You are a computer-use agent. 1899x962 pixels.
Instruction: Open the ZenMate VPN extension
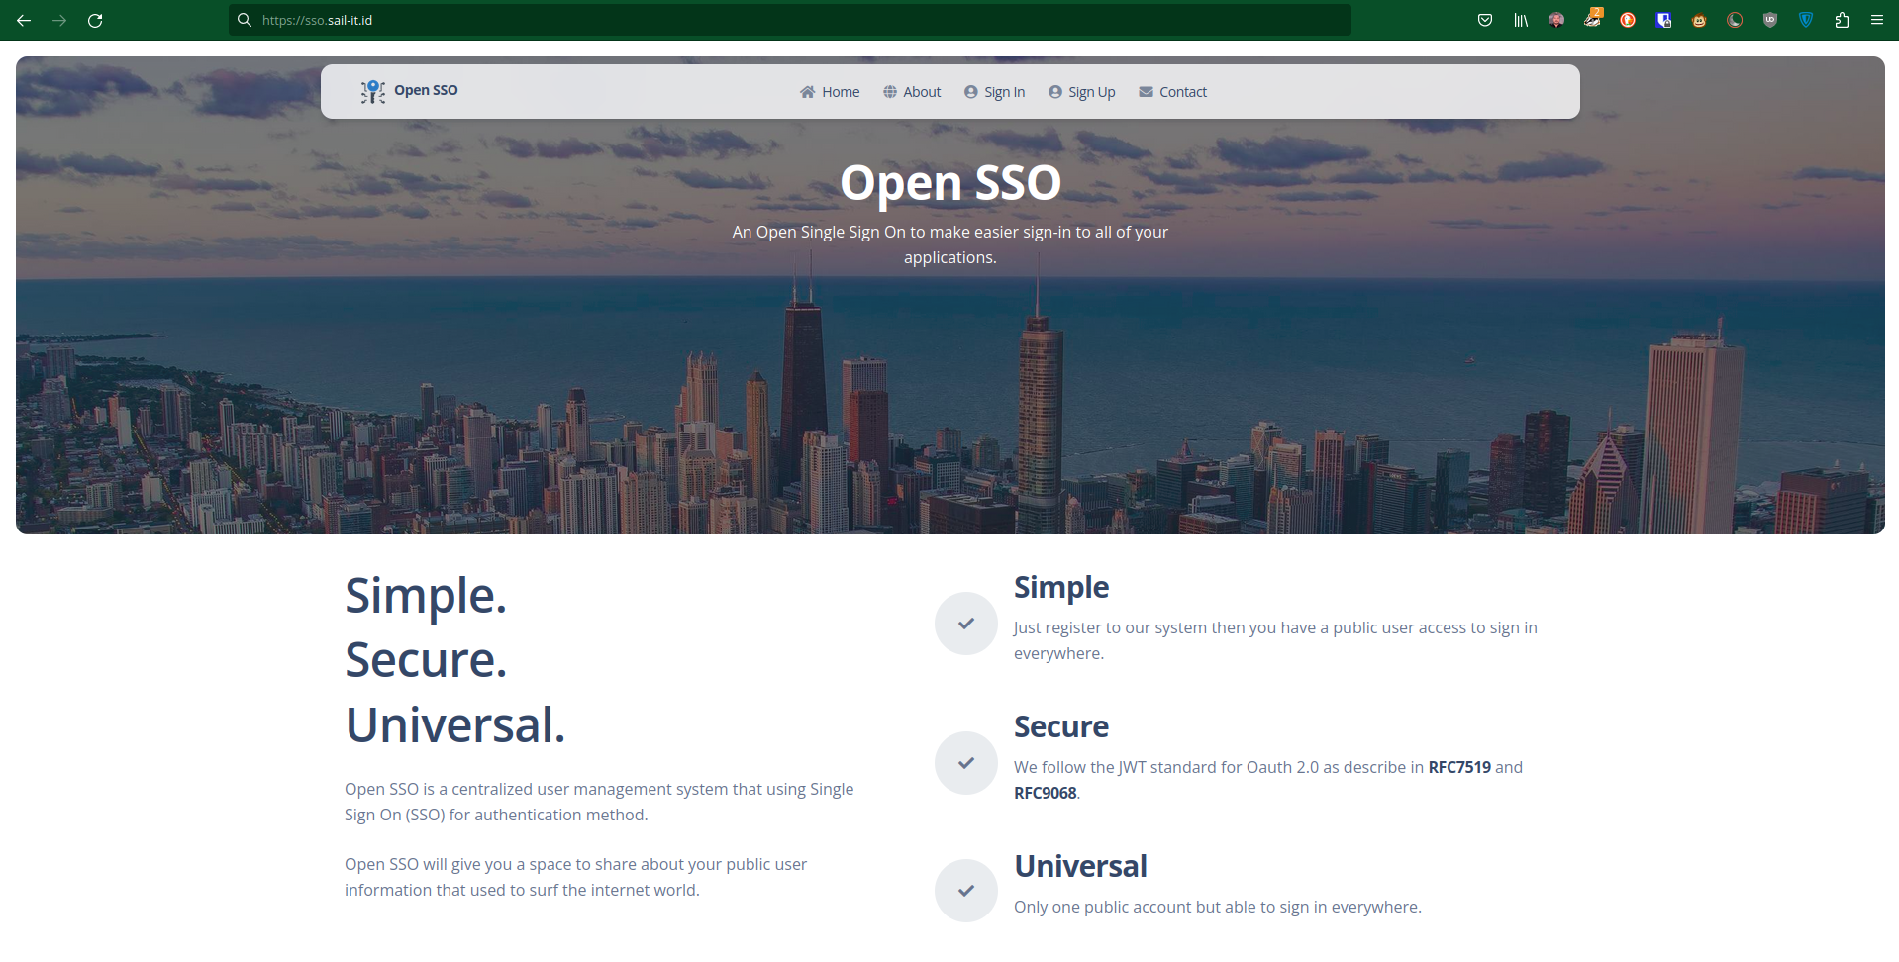coord(1806,20)
